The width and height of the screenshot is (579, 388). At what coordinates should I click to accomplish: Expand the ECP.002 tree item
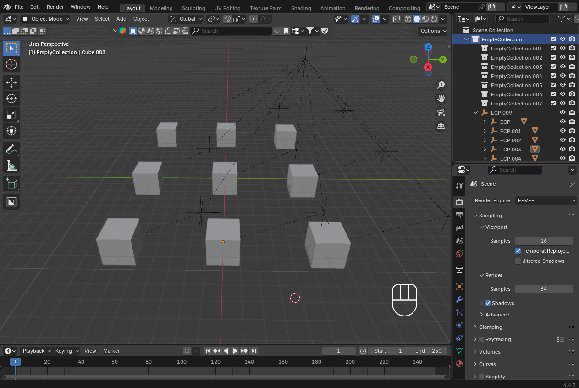pos(485,140)
